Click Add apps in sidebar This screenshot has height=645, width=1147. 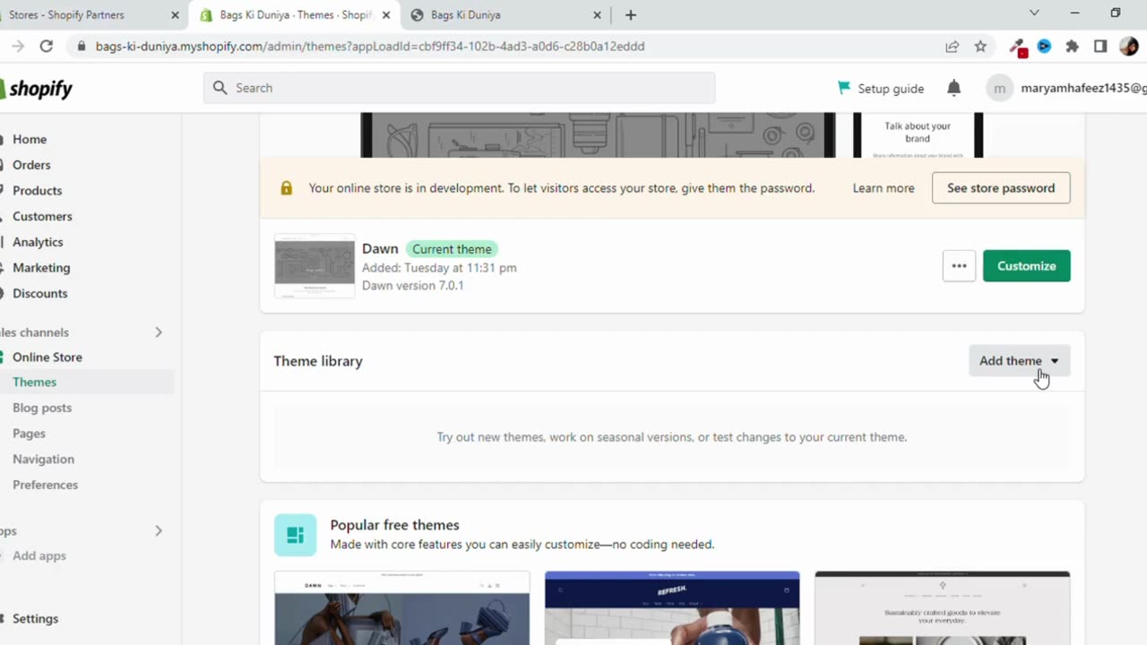pyautogui.click(x=39, y=556)
